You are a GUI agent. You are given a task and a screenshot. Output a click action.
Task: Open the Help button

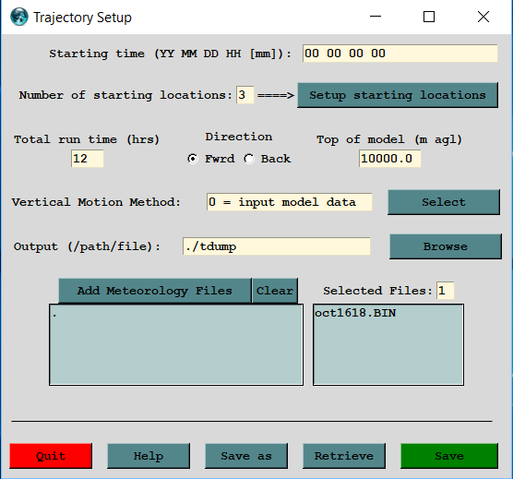(x=149, y=456)
